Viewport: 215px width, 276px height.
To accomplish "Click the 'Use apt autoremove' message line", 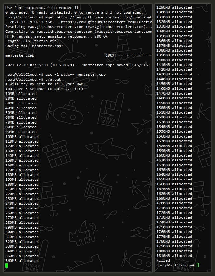I will 43,8.
